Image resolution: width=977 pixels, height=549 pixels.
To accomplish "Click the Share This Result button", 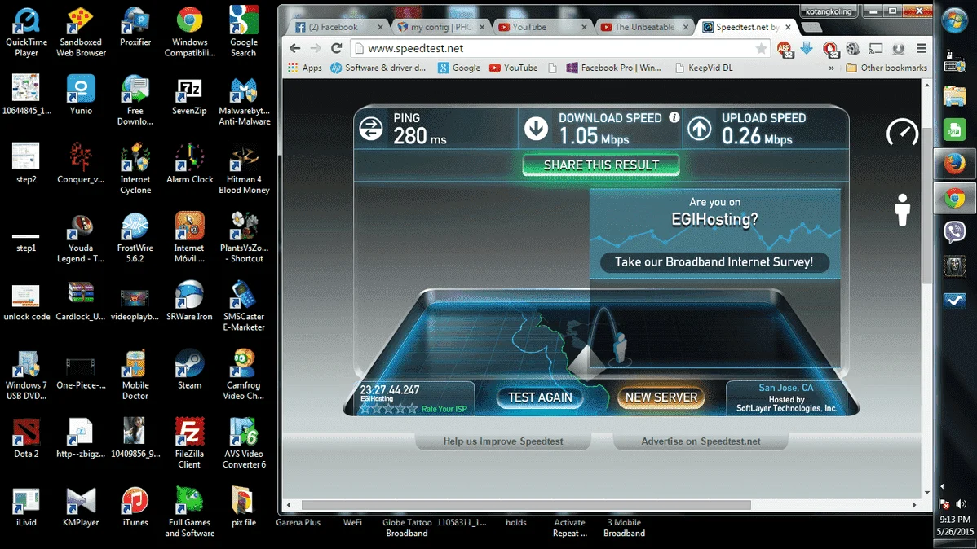I will (601, 165).
